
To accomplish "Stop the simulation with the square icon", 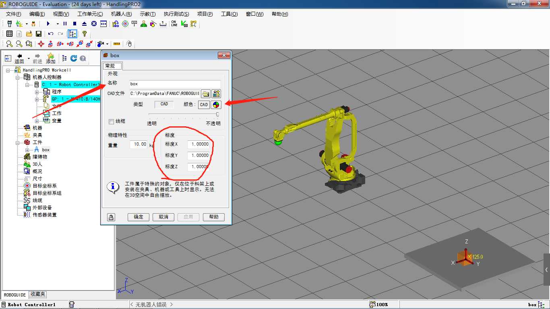I will coord(74,24).
